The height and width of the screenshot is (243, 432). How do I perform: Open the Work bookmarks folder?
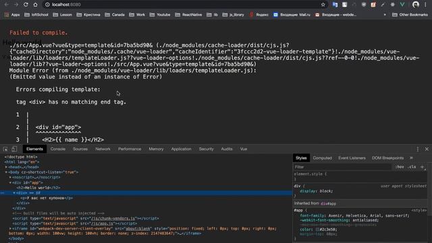click(137, 15)
